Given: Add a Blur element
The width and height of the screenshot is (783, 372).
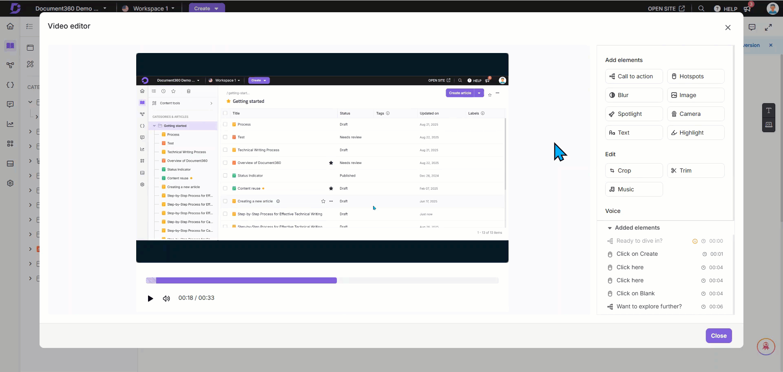Looking at the screenshot, I should pos(634,95).
